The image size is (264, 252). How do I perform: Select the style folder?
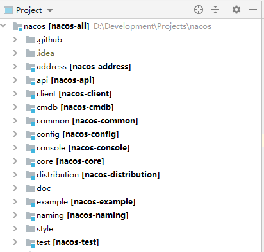tap(45, 229)
